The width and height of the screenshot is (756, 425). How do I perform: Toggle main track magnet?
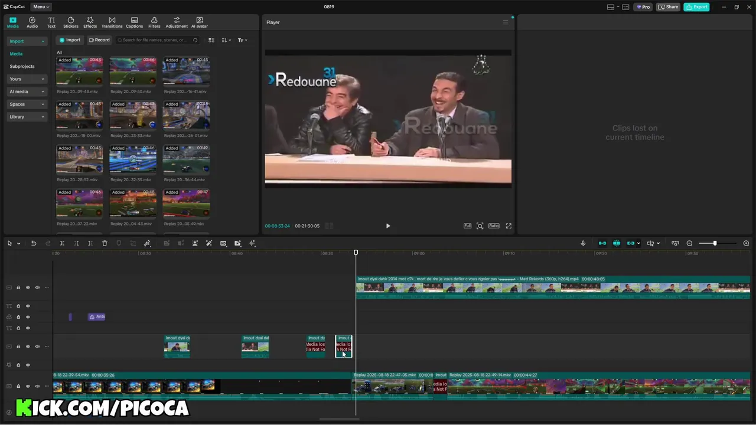(602, 243)
